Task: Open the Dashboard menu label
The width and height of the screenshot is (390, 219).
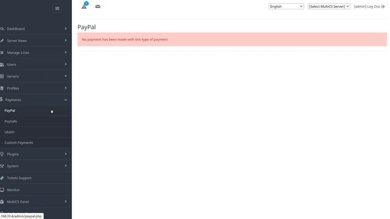Action: tap(16, 29)
